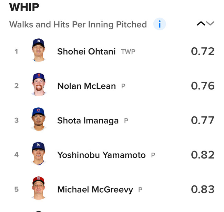This screenshot has width=224, height=212.
Task: Open Shohei Ohtani's headshot photo
Action: pos(38,50)
